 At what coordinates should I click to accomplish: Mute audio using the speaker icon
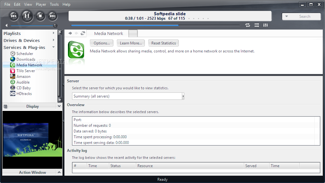pos(7,25)
